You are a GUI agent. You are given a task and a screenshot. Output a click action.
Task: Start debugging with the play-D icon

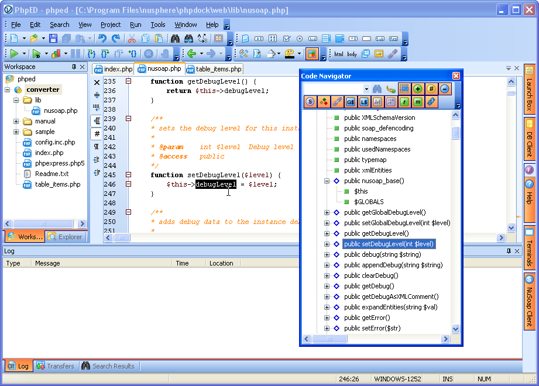click(x=36, y=54)
